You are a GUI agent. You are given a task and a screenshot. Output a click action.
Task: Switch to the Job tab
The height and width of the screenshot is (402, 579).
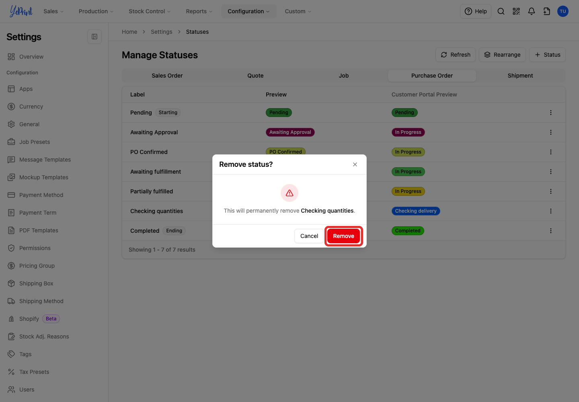pos(344,76)
